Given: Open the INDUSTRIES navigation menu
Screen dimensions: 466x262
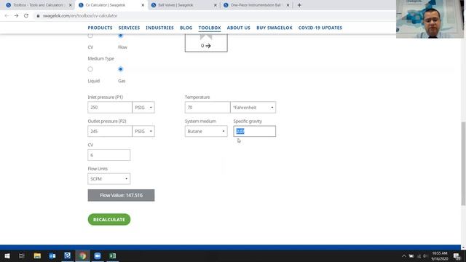Looking at the screenshot, I should point(159,28).
